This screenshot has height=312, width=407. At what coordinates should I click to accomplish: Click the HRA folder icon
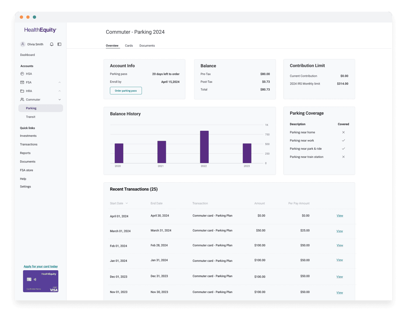click(x=22, y=91)
